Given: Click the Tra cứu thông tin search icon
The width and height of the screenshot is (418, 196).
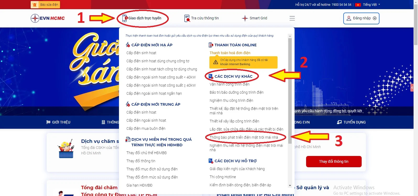Looking at the screenshot, I should tap(187, 18).
